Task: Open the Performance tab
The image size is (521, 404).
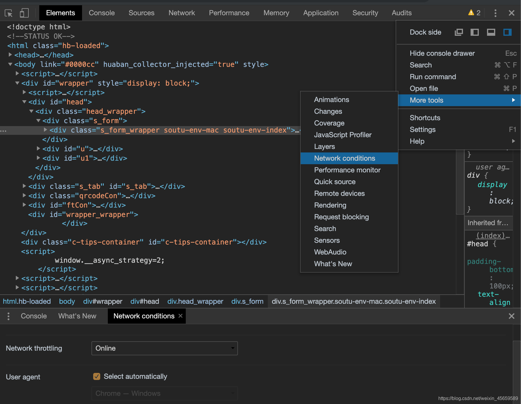Action: tap(229, 13)
